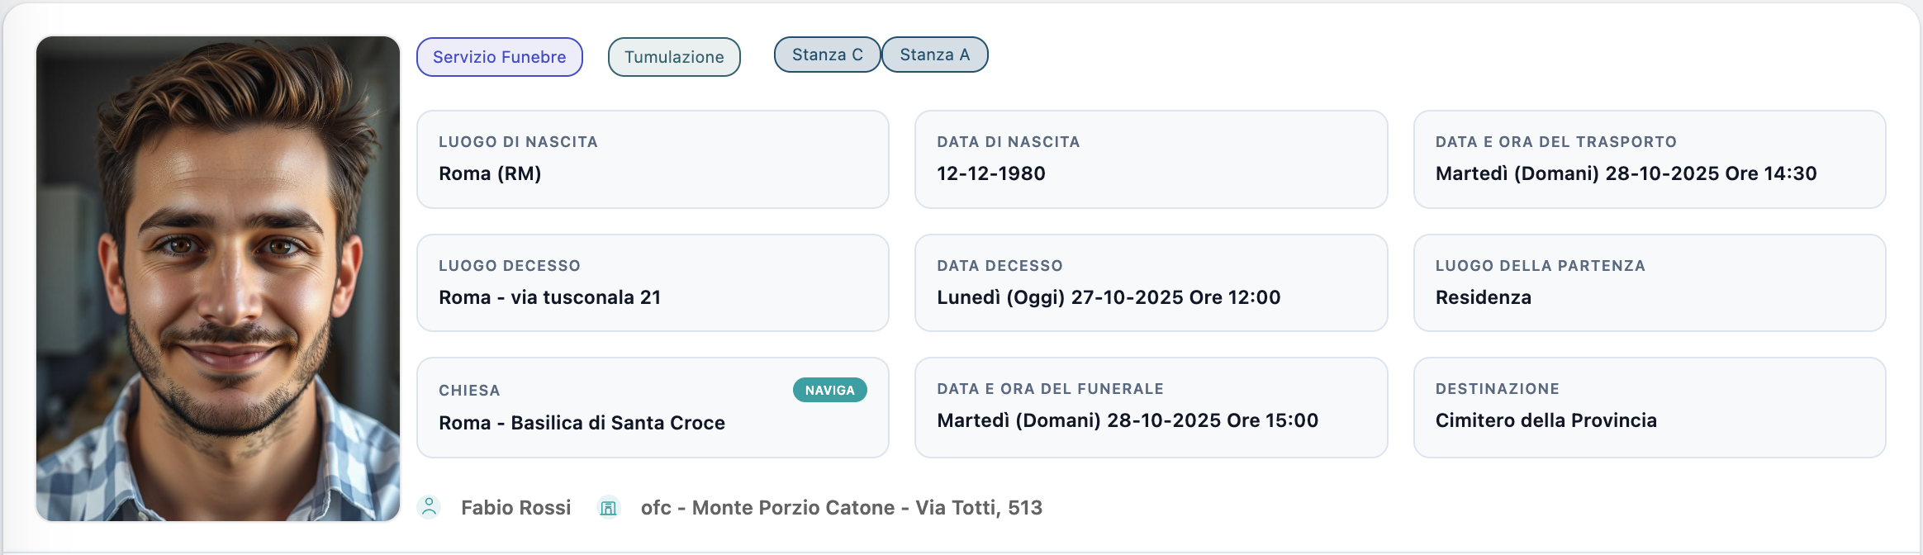Click the Roma - via tusconala 21 text
The height and width of the screenshot is (555, 1923).
click(x=549, y=297)
